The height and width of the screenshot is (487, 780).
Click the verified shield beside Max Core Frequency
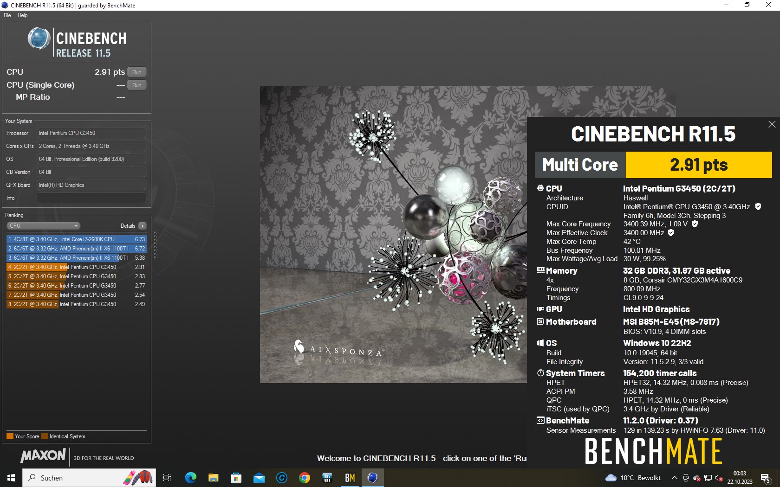[695, 224]
